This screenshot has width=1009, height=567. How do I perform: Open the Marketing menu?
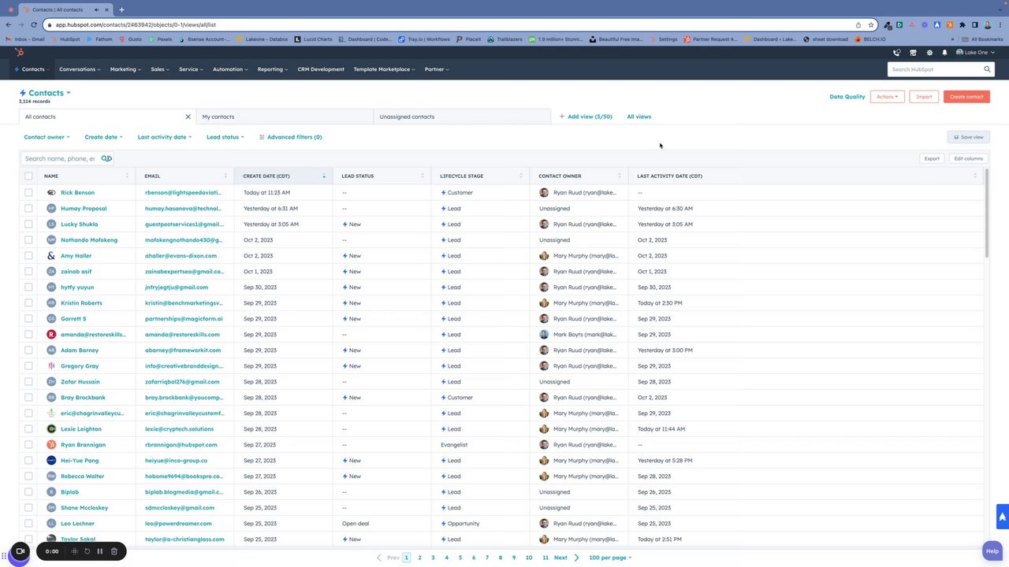coord(125,69)
